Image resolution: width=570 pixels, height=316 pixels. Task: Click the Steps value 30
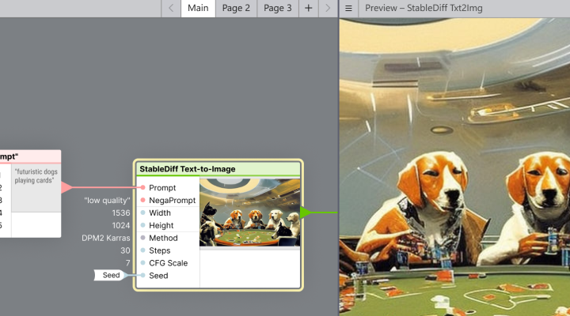(125, 250)
